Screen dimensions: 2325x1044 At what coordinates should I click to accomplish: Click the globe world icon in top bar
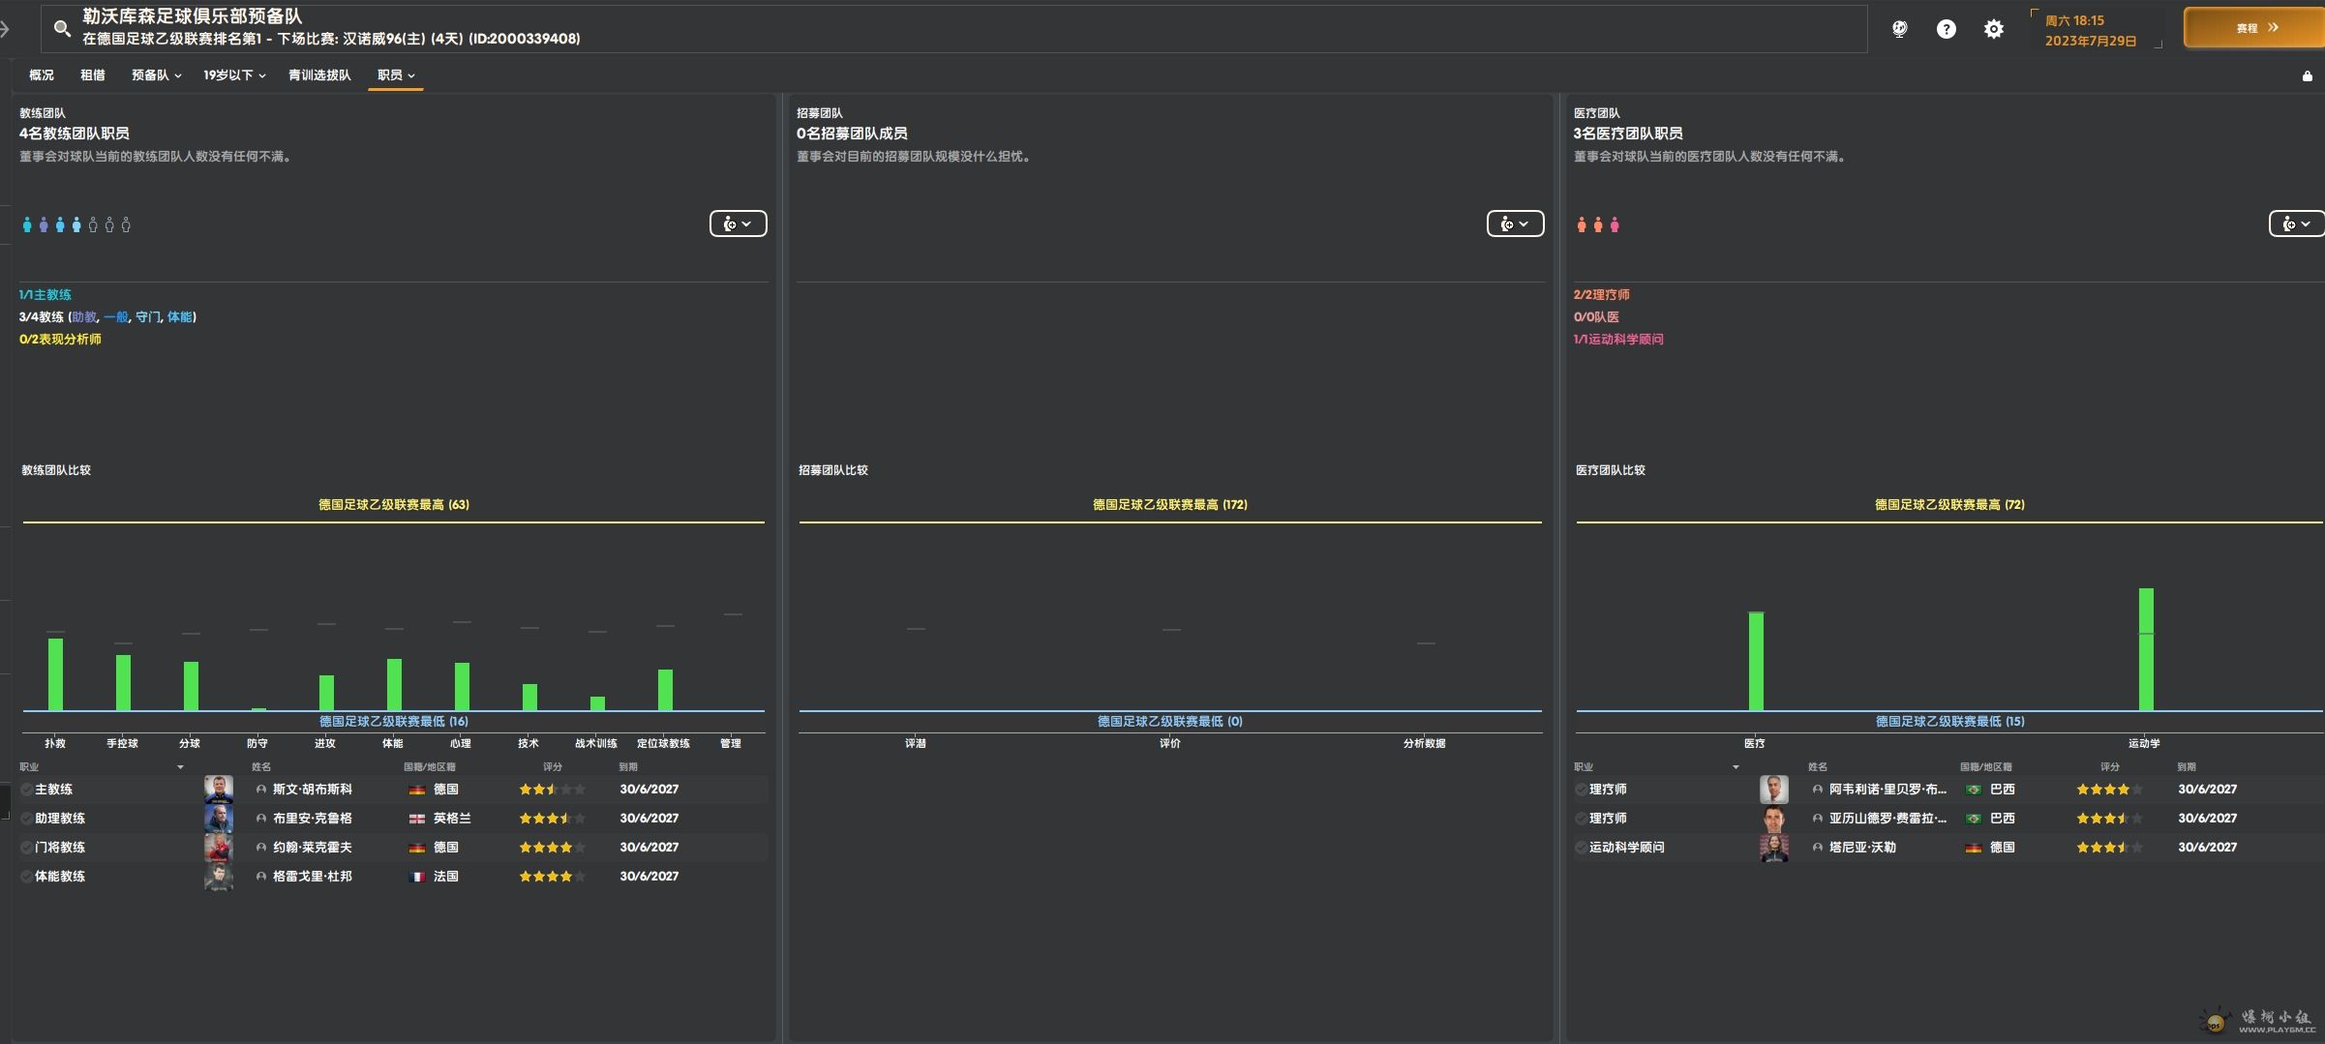point(1899,29)
